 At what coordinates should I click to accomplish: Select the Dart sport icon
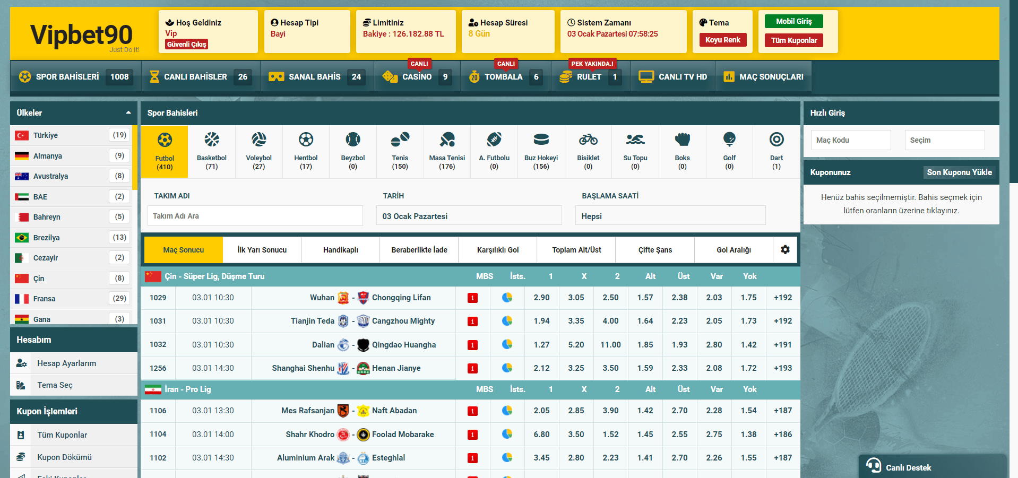[777, 140]
